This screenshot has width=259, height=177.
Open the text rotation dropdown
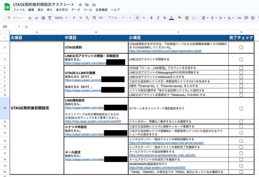(x=231, y=18)
